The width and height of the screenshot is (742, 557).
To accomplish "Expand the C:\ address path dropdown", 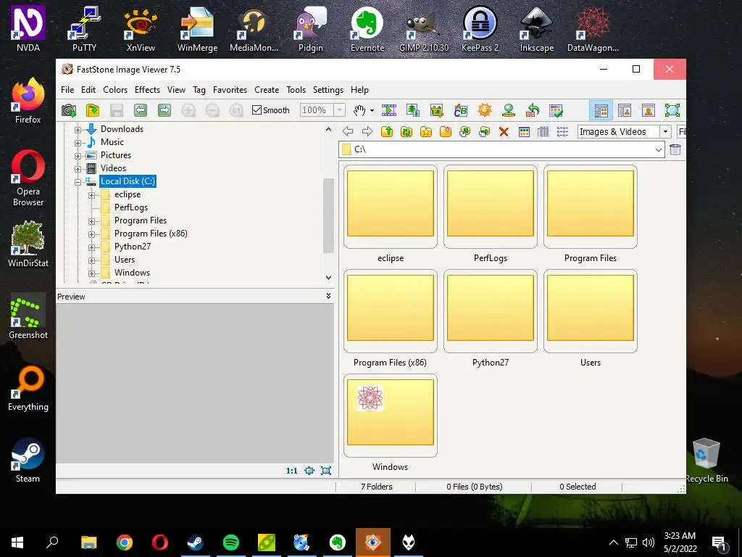I will point(658,149).
